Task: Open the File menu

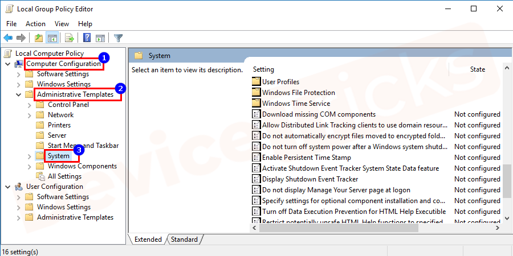Action: [11, 24]
